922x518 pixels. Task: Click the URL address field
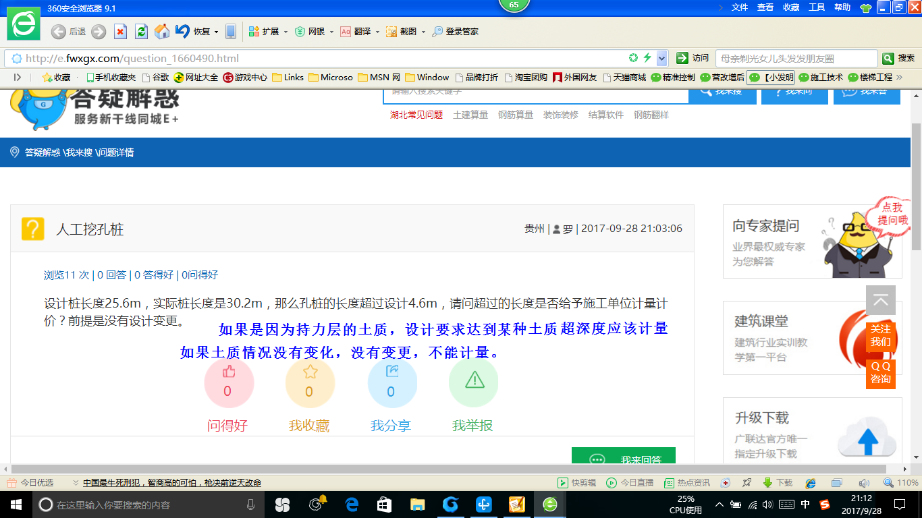[x=324, y=58]
